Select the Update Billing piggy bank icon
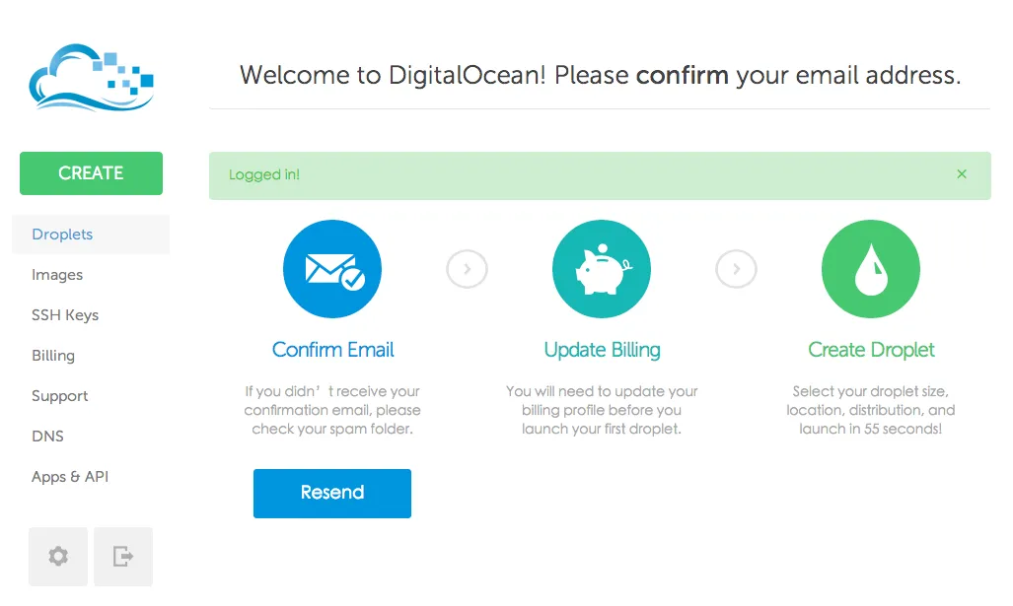Image resolution: width=1013 pixels, height=606 pixels. (602, 268)
